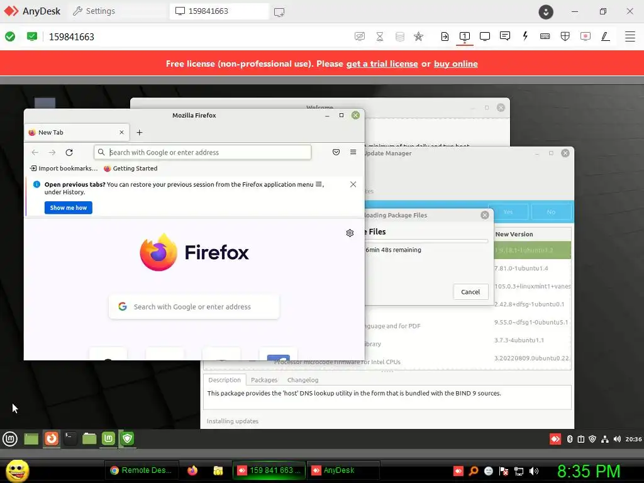Click the AnyDesk favorite star icon
Viewport: 644px width, 483px height.
pyautogui.click(x=418, y=36)
